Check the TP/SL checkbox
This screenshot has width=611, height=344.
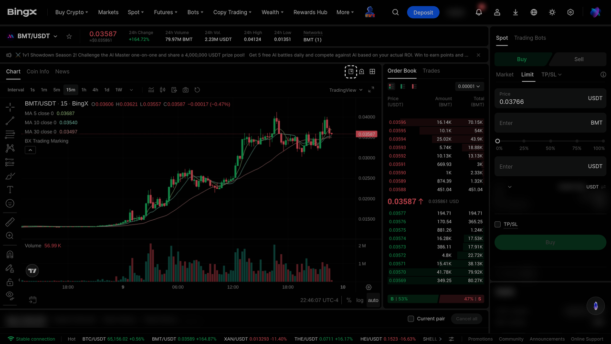tap(497, 224)
